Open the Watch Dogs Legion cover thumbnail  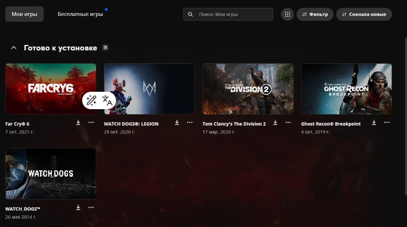[x=149, y=89]
